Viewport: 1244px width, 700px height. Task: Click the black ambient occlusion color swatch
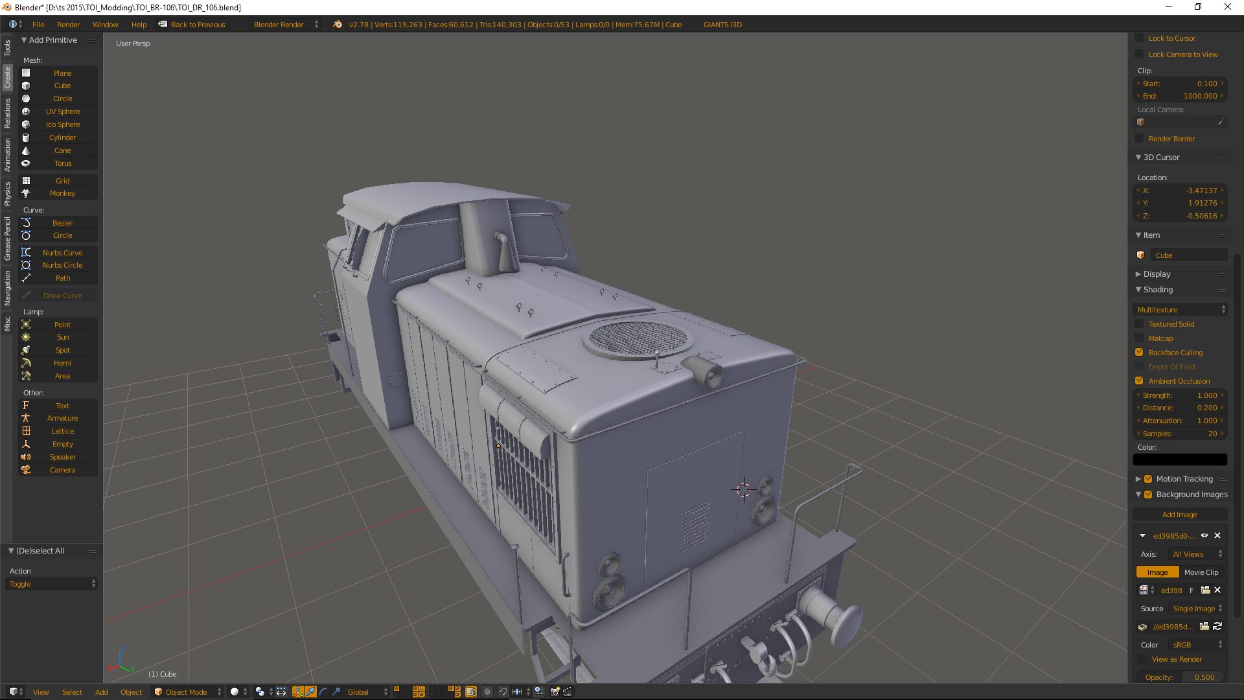click(x=1179, y=460)
